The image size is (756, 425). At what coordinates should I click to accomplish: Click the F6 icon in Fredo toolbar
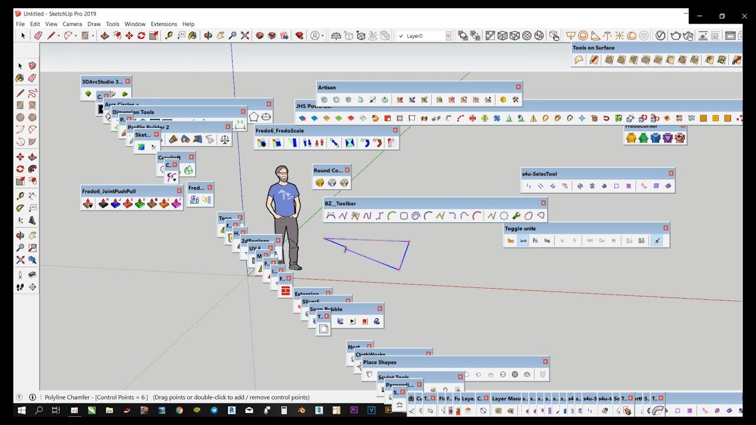click(x=194, y=200)
